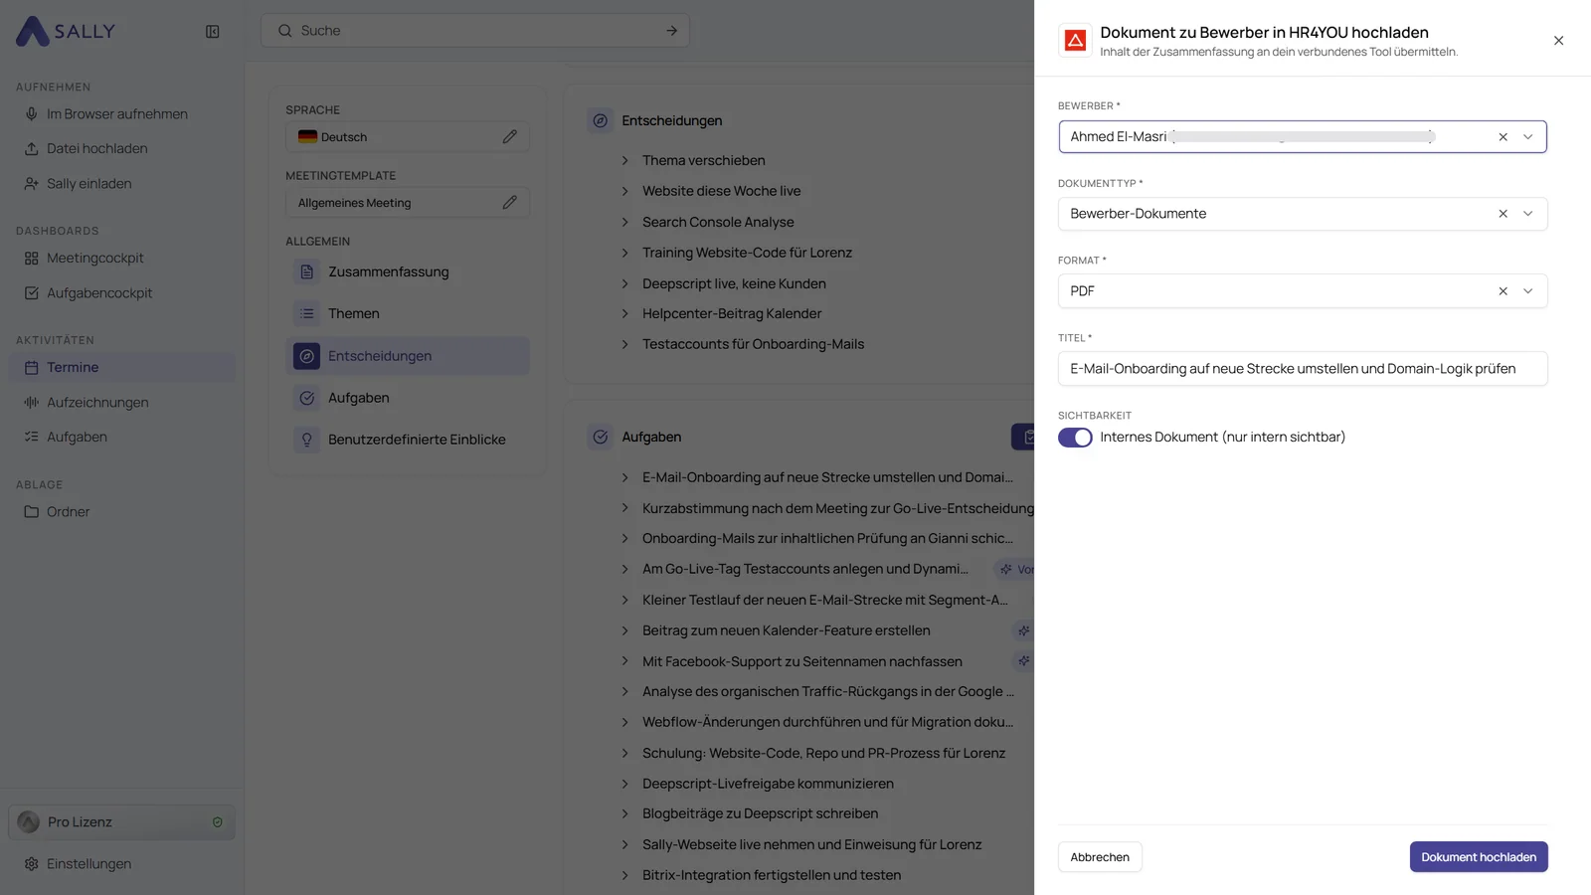Click the Suche search field
1591x895 pixels.
[x=475, y=31]
